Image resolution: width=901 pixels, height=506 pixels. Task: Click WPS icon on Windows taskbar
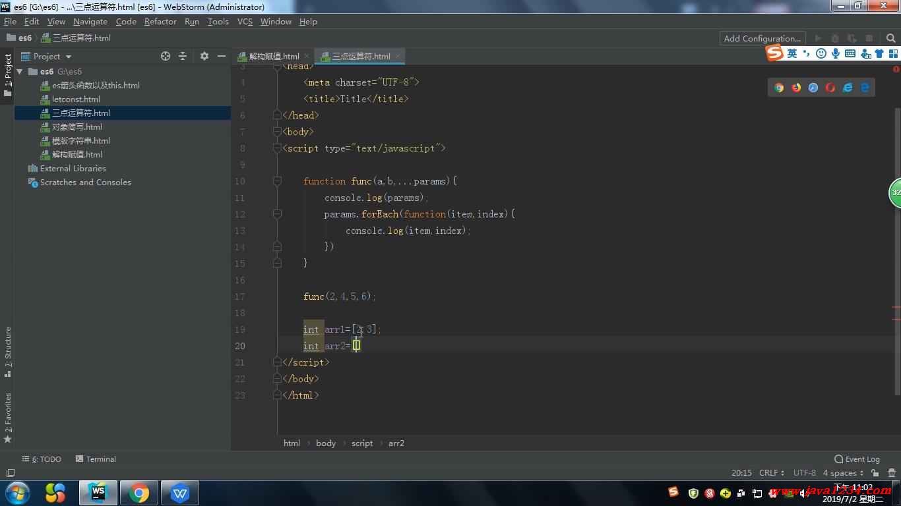tap(179, 493)
